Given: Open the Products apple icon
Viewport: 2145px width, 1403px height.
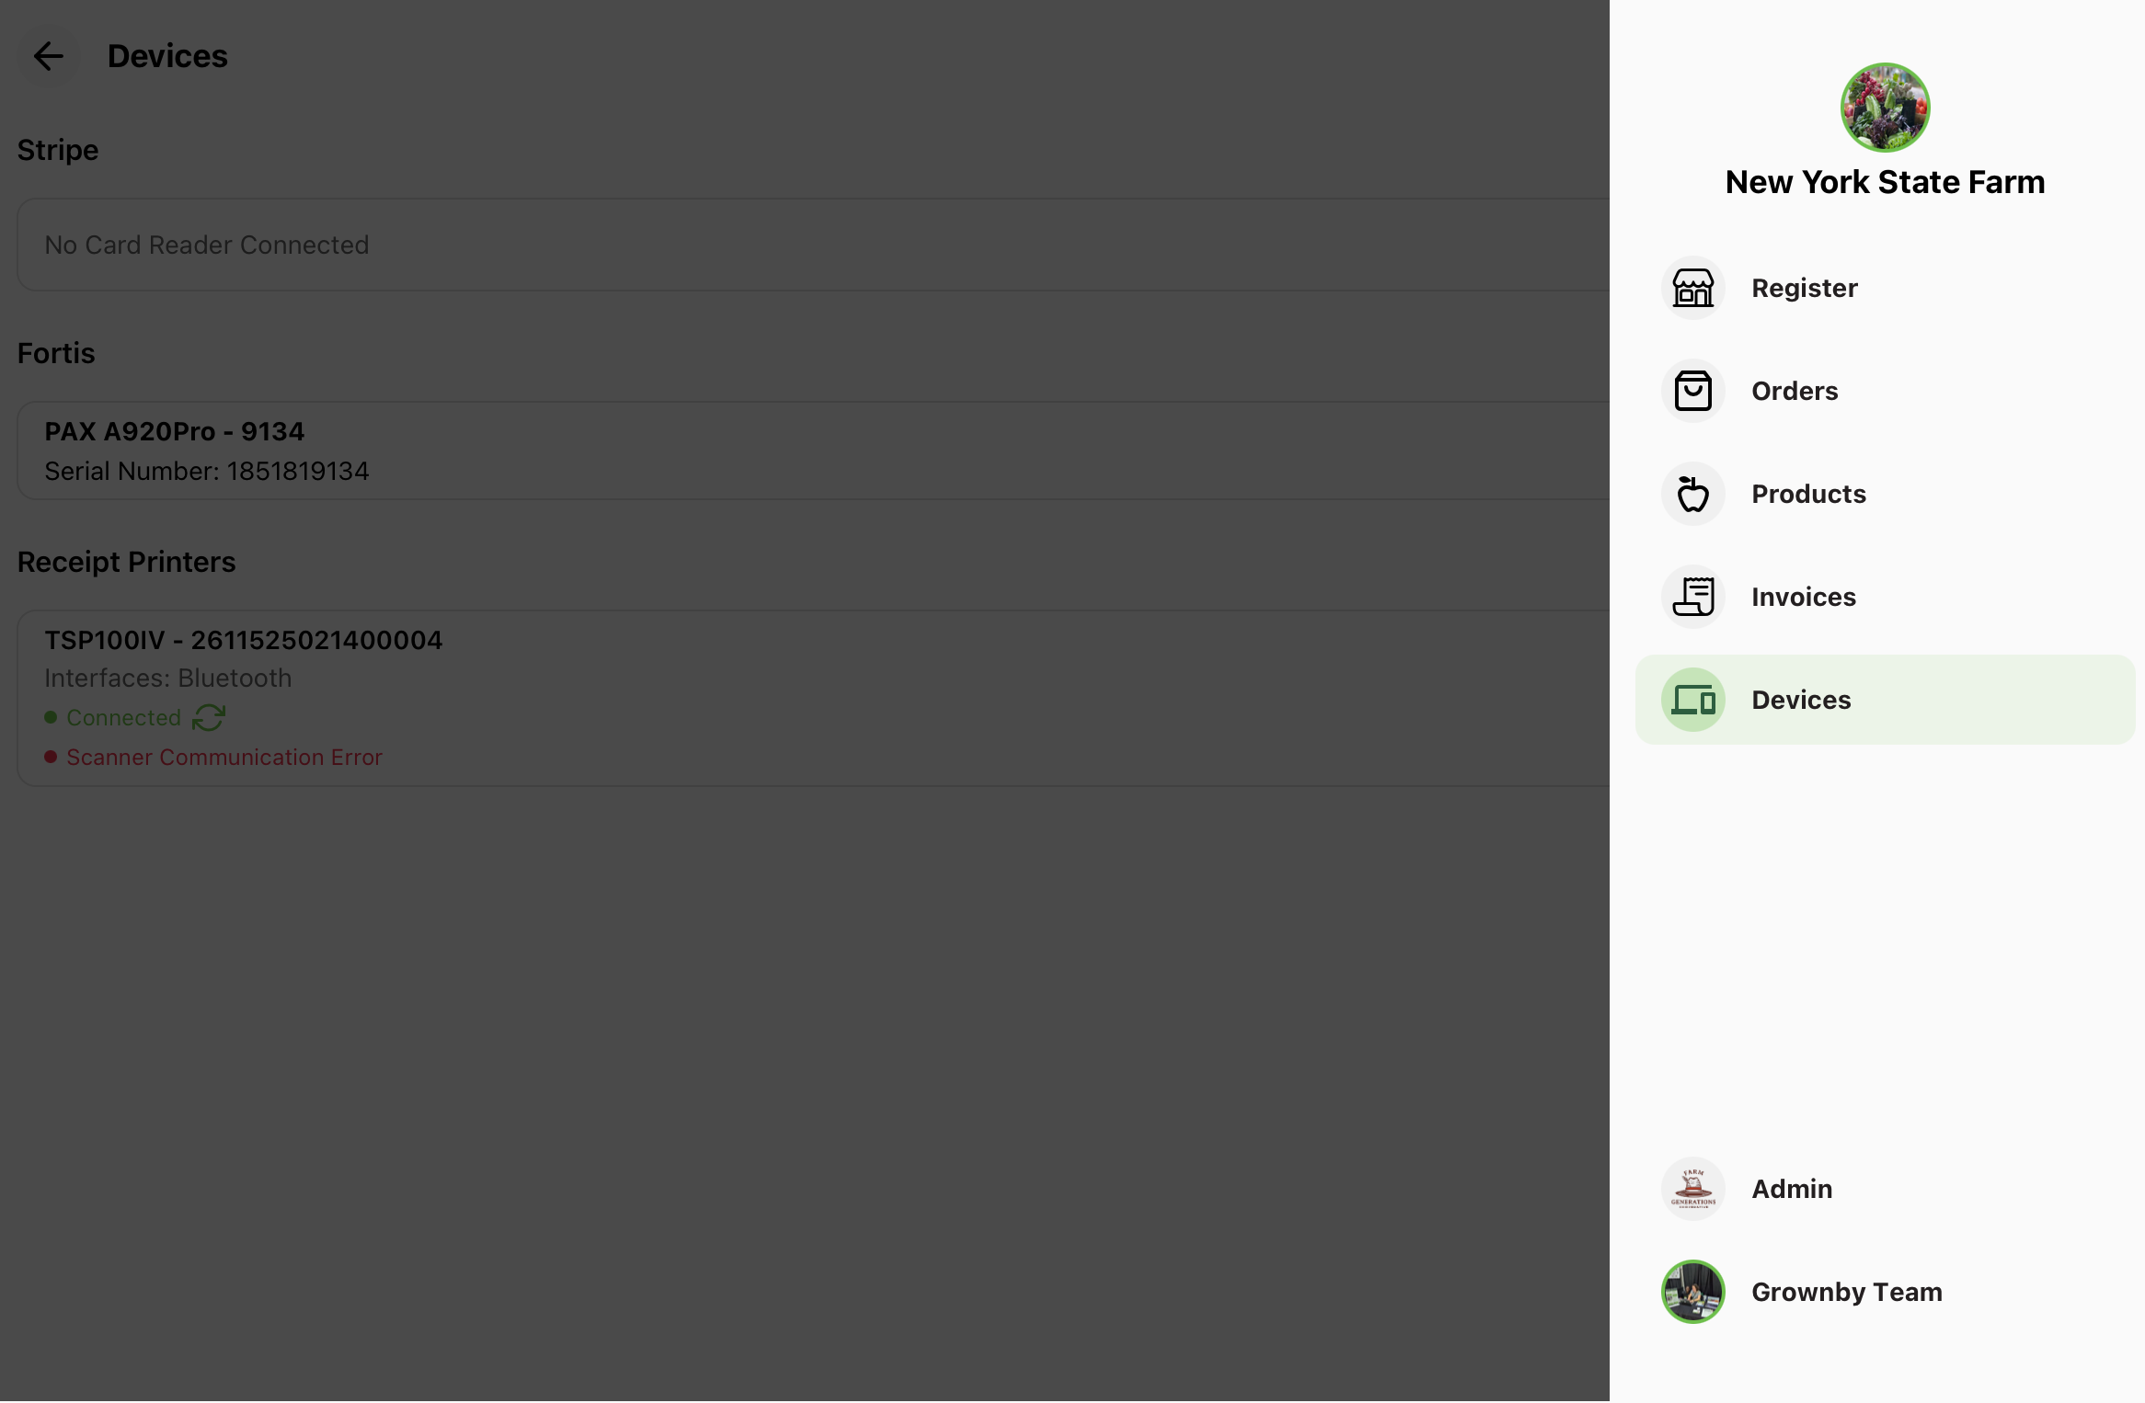Looking at the screenshot, I should coord(1692,495).
